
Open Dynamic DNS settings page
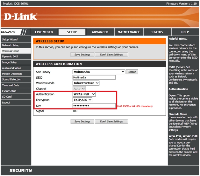point(10,57)
